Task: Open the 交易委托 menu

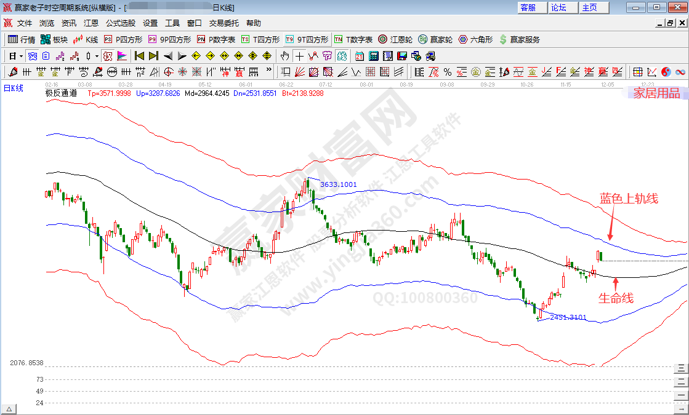Action: (x=224, y=23)
